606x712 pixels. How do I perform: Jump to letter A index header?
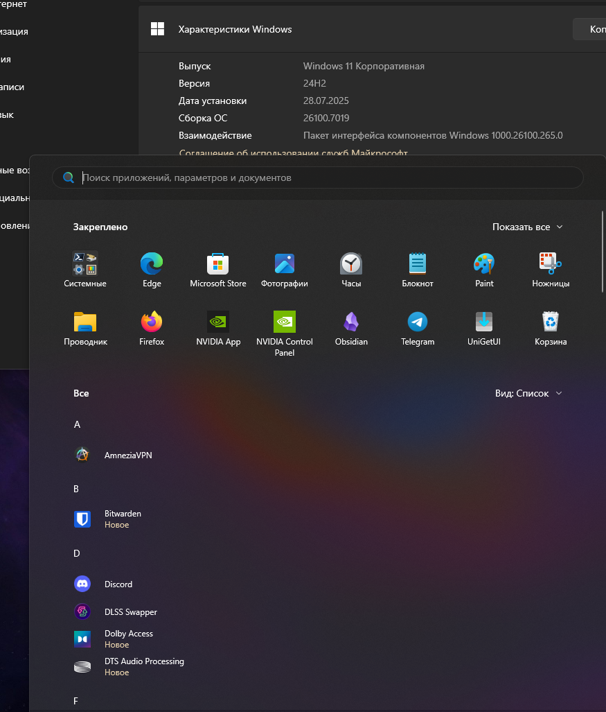click(77, 424)
